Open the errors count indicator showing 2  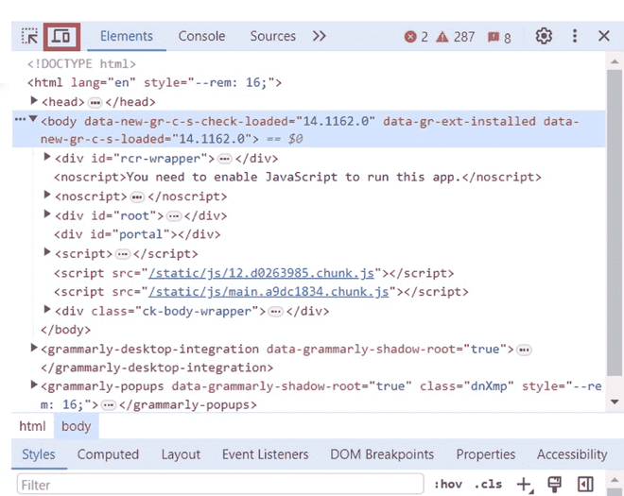click(416, 37)
